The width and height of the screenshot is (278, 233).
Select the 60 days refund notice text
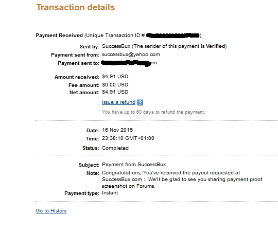click(153, 112)
